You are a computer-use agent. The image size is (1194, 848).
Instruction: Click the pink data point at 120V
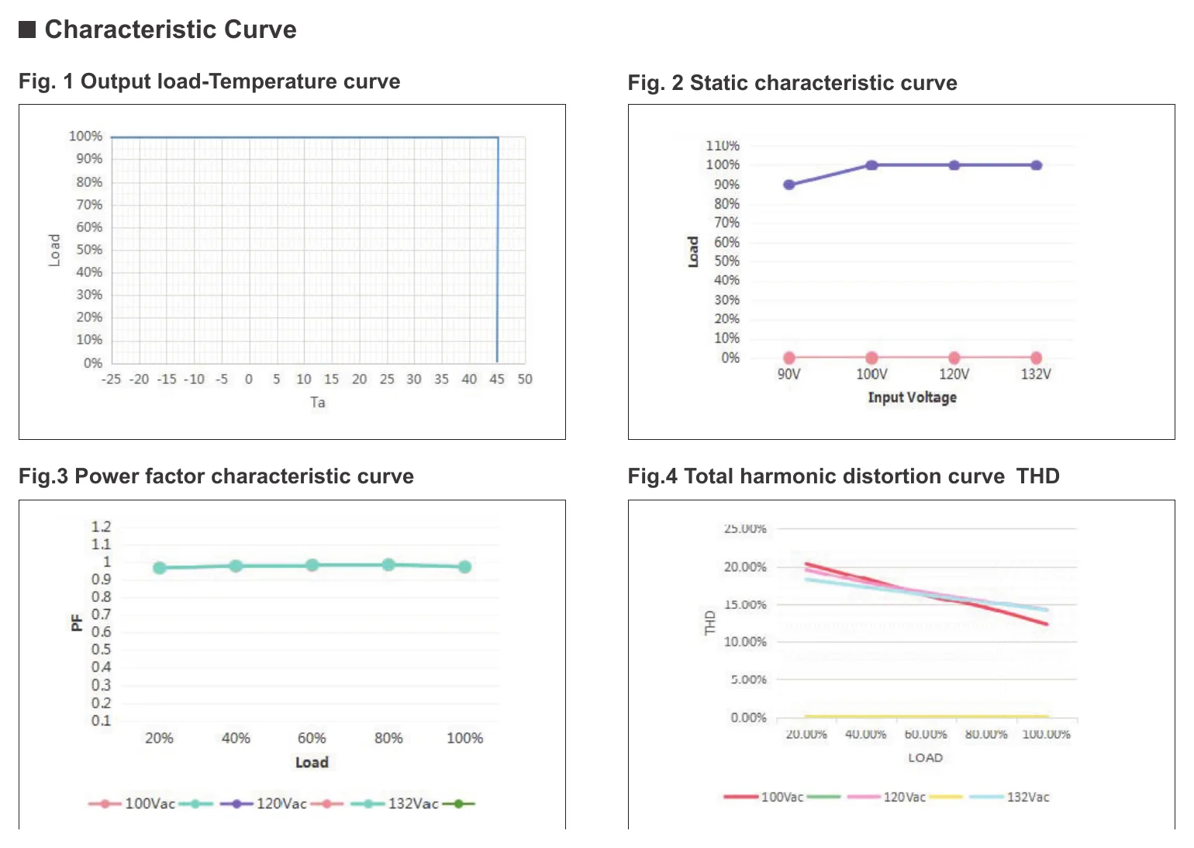click(x=954, y=358)
